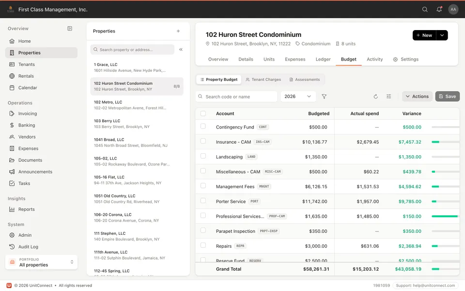Check the Porter Service row
This screenshot has width=465, height=291.
point(203,200)
